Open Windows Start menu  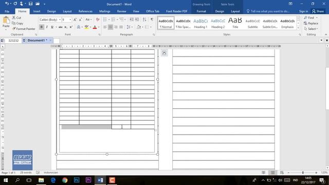tap(6, 180)
